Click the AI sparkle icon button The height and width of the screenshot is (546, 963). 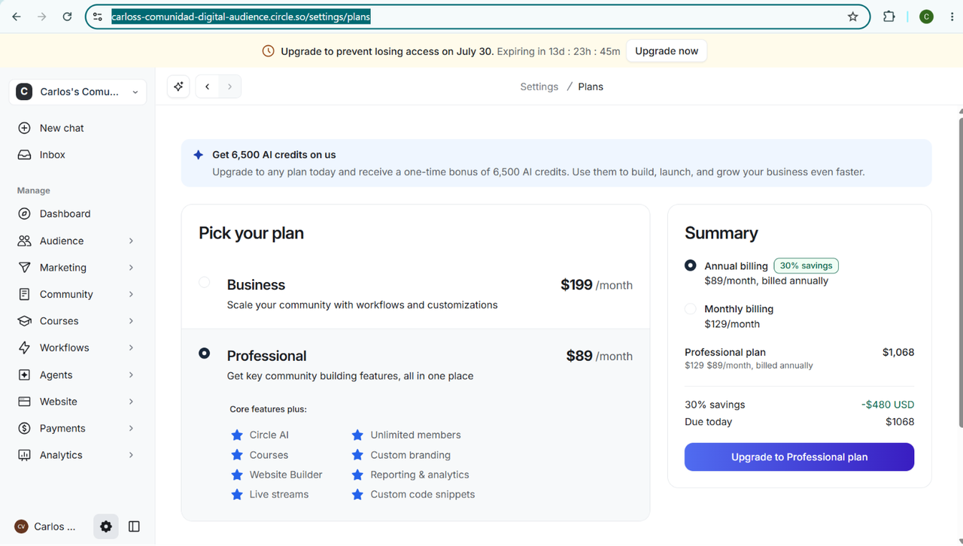click(178, 86)
